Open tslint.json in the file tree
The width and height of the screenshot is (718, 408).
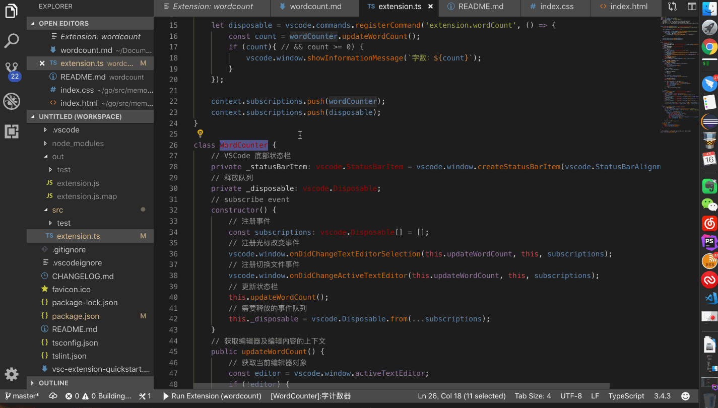[x=90, y=356]
